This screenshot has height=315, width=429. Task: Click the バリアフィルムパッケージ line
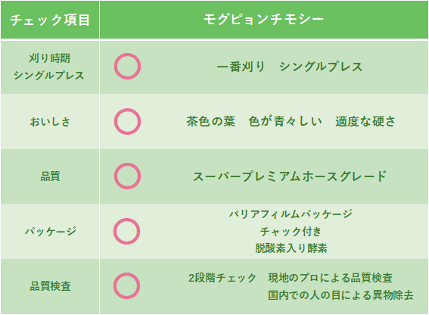291,214
